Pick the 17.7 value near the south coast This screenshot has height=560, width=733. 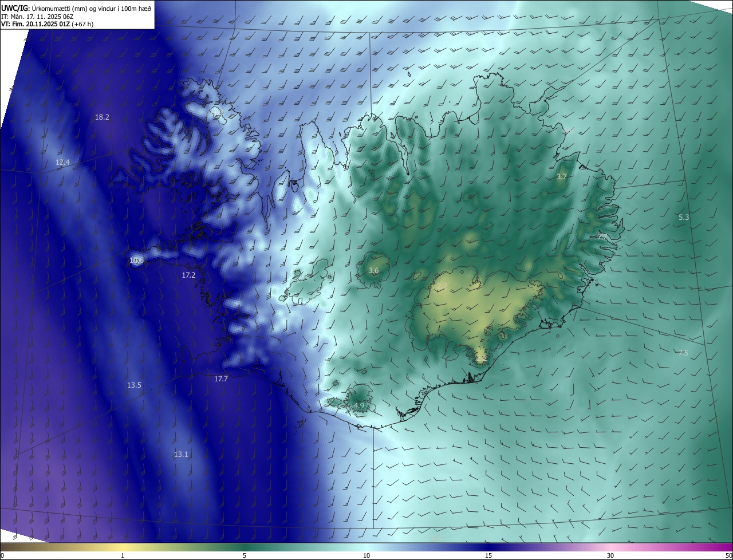[x=221, y=379]
